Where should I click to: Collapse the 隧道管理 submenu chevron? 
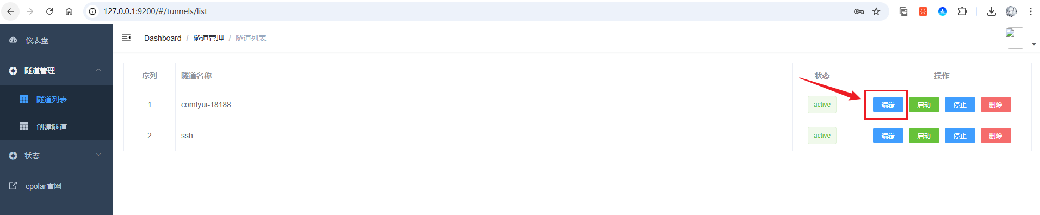pyautogui.click(x=98, y=70)
